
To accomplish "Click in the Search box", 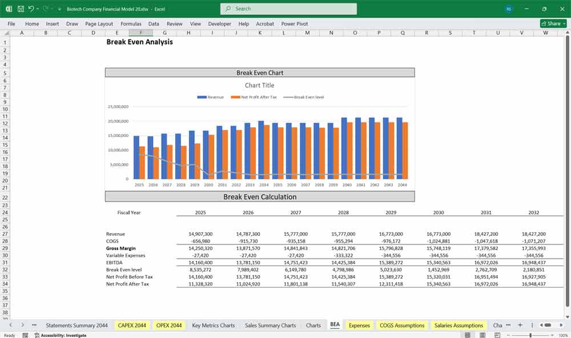I will tap(288, 9).
